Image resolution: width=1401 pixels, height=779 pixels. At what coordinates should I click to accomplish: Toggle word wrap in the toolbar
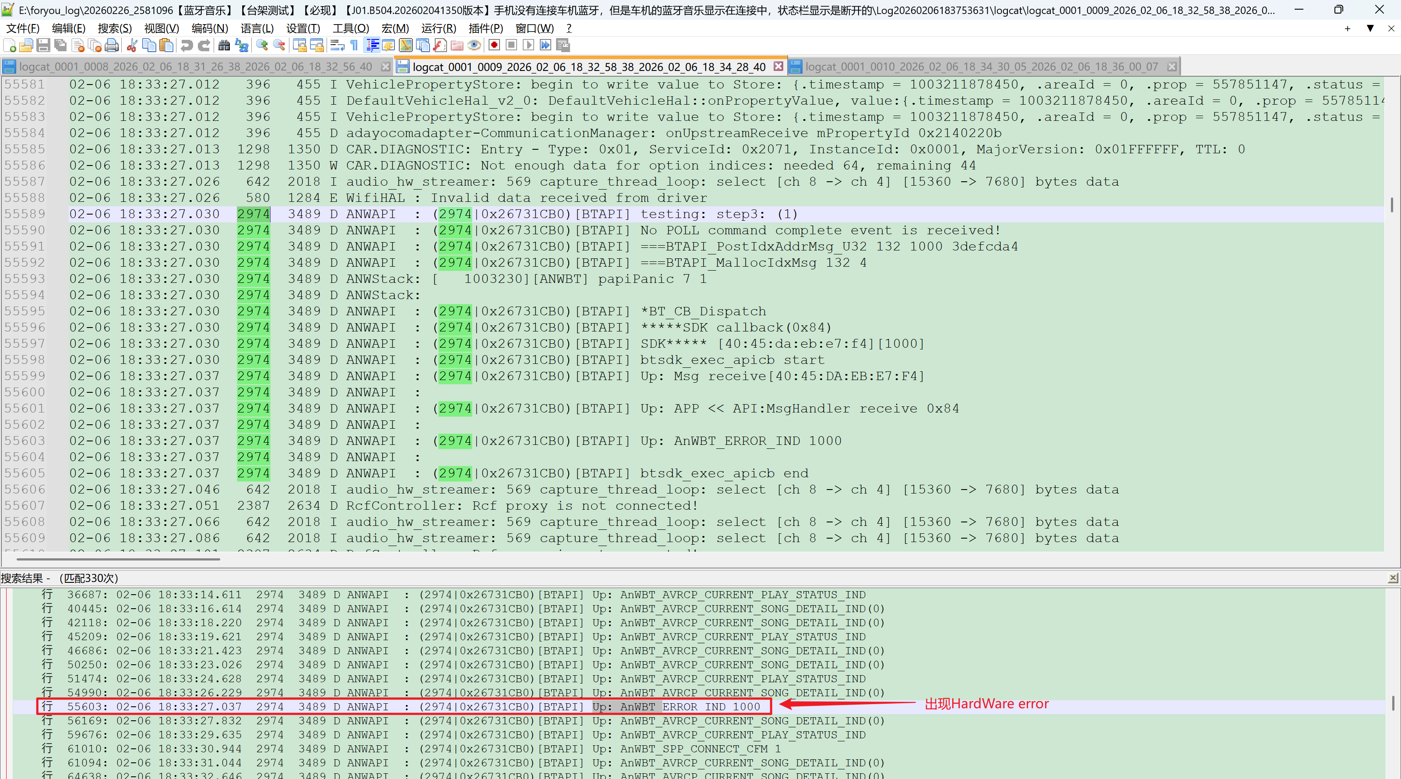coord(337,46)
